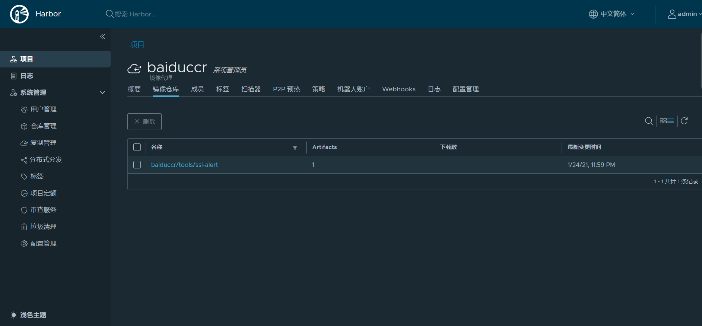Open 垃圾清理 page
The height and width of the screenshot is (326, 702).
(x=43, y=227)
